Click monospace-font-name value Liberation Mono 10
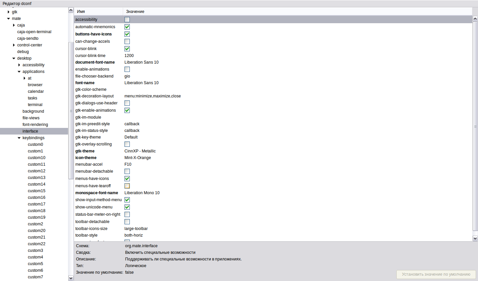 [x=142, y=193]
